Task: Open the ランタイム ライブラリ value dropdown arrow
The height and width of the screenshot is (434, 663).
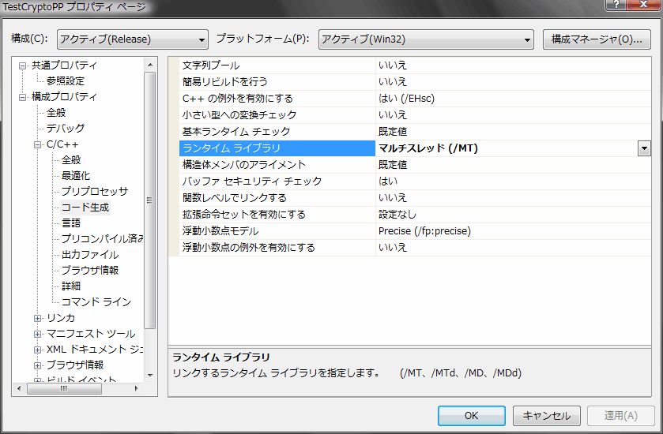Action: [644, 148]
